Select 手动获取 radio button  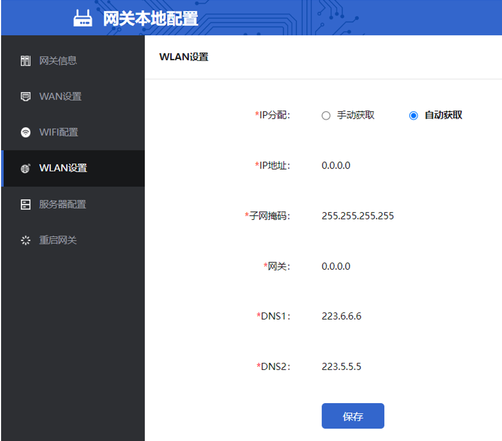click(326, 115)
